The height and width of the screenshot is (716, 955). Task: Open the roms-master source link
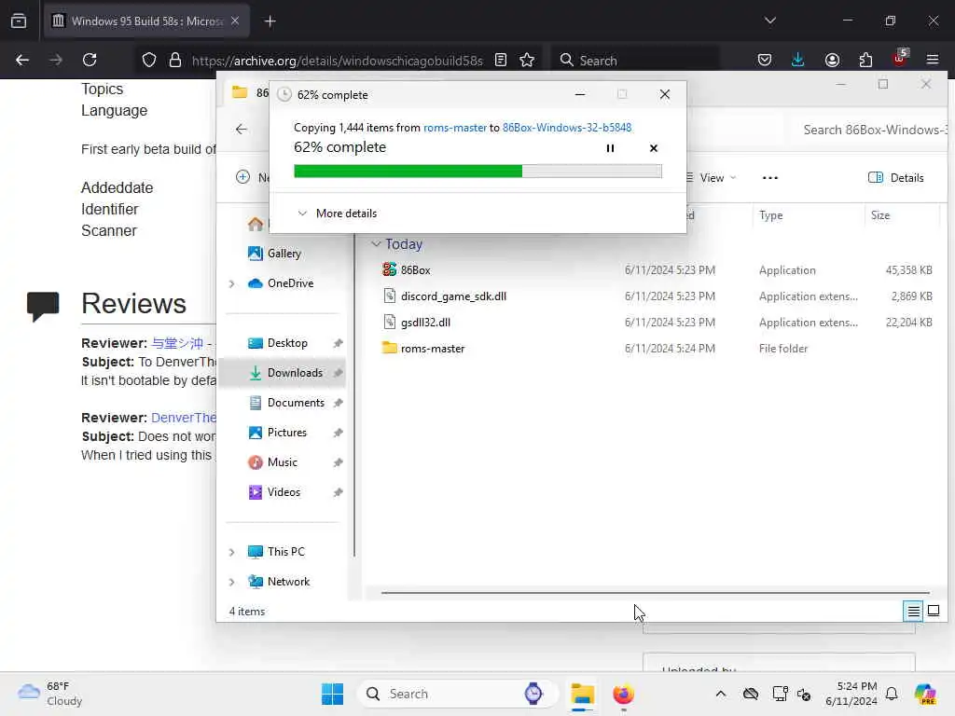454,127
